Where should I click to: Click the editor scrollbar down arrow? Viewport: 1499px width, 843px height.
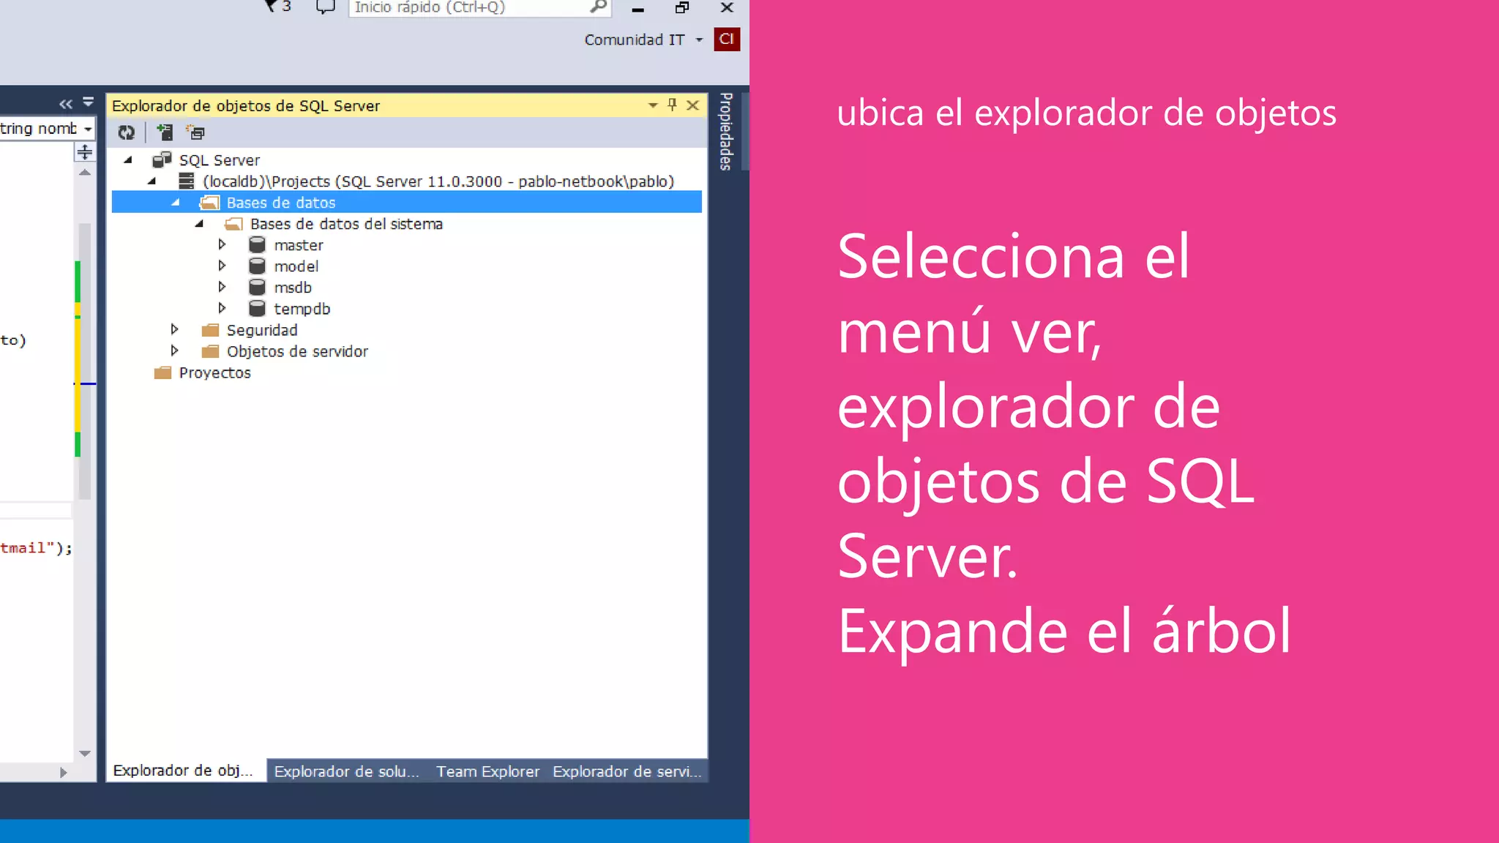(85, 753)
